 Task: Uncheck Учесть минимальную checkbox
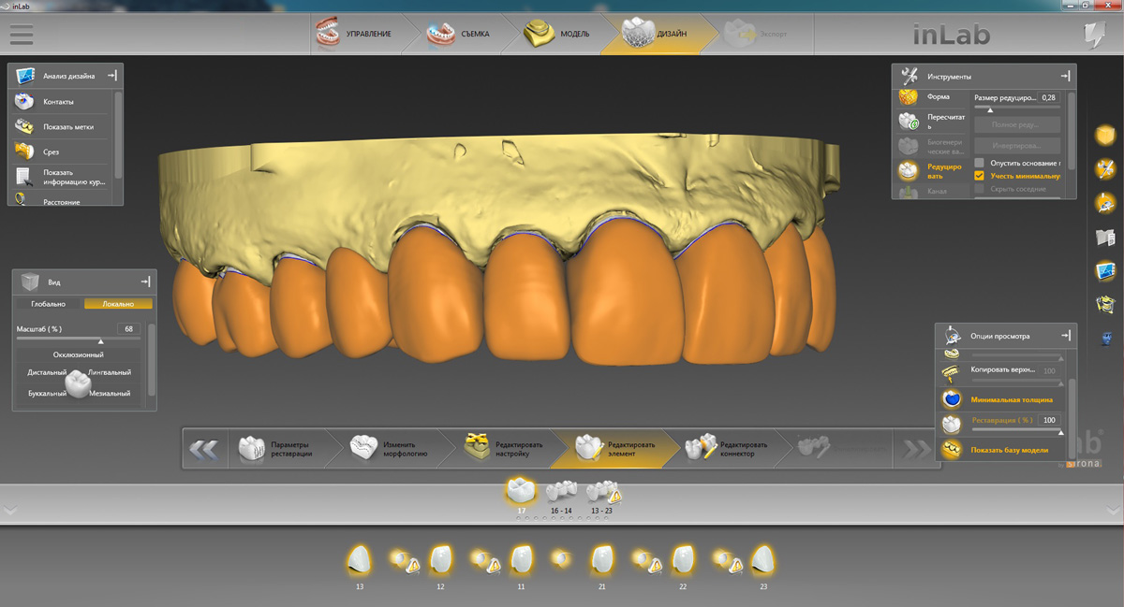point(980,176)
